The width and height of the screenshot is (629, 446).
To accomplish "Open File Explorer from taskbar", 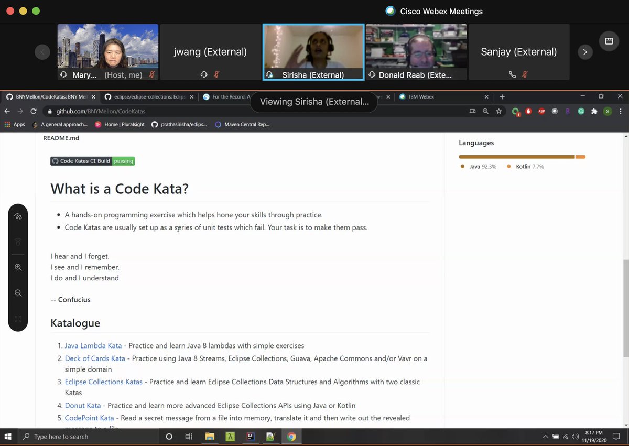I will pyautogui.click(x=210, y=436).
